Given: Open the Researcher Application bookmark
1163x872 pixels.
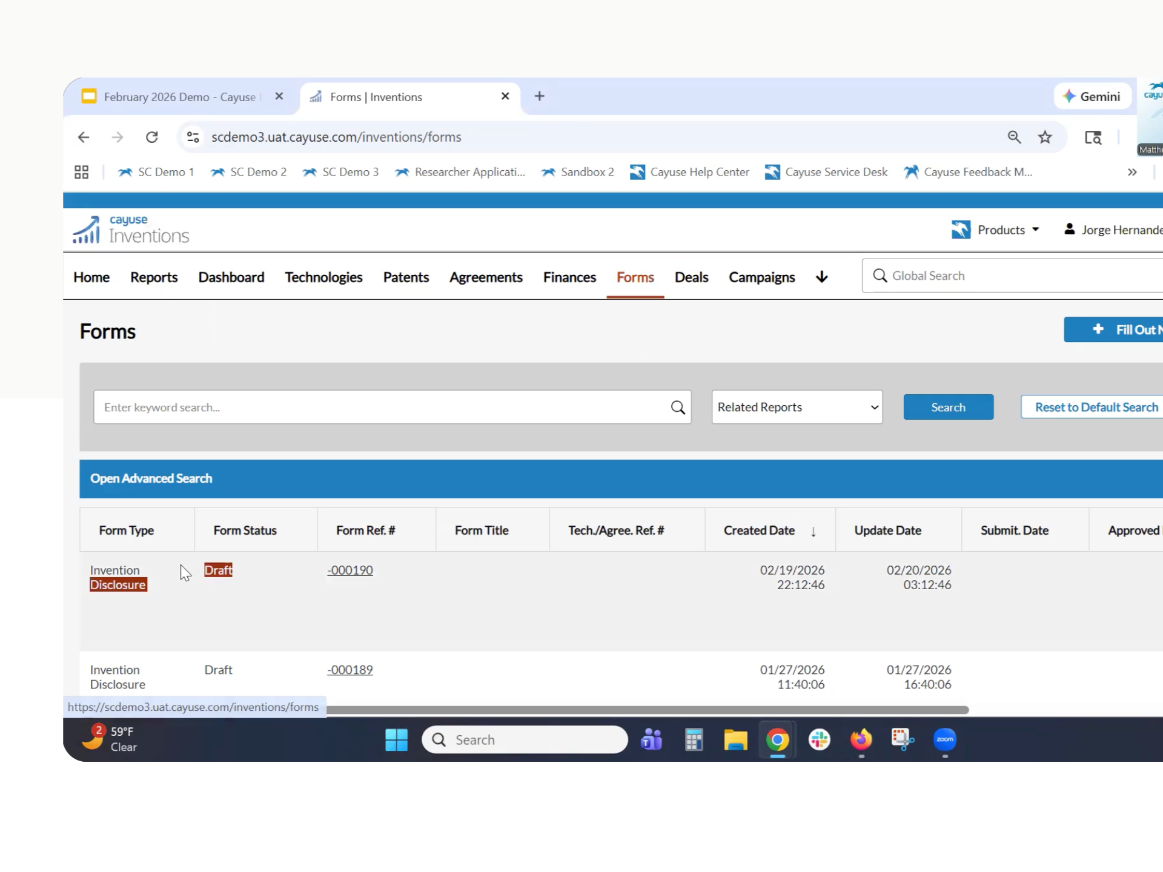Looking at the screenshot, I should (460, 173).
